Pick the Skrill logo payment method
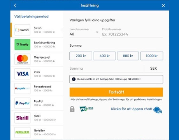The width and height of the screenshot is (179, 140). click(x=22, y=118)
